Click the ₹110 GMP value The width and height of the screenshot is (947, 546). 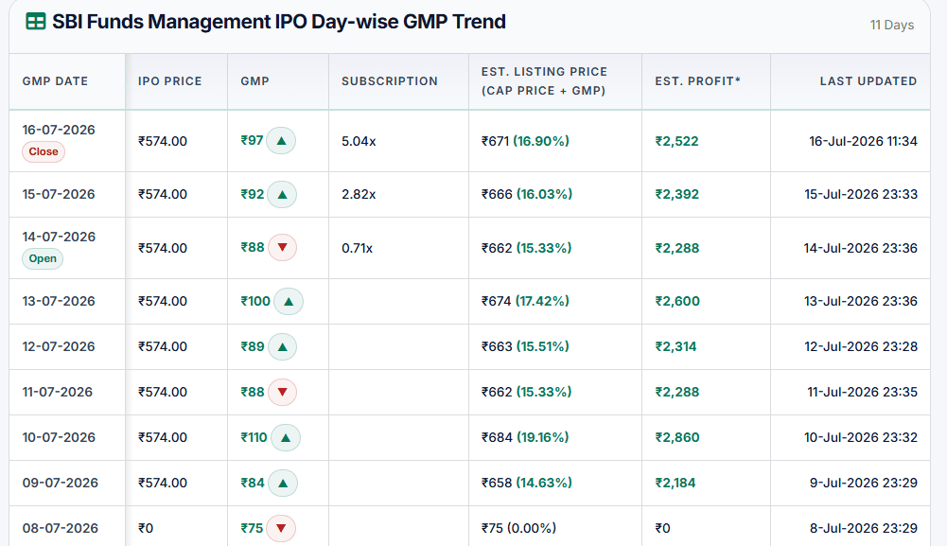pyautogui.click(x=254, y=437)
